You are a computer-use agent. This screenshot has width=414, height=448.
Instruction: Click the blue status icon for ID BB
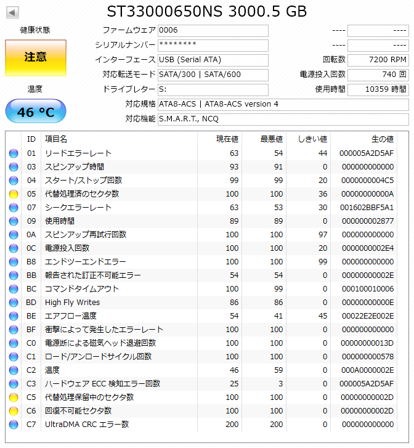(14, 275)
